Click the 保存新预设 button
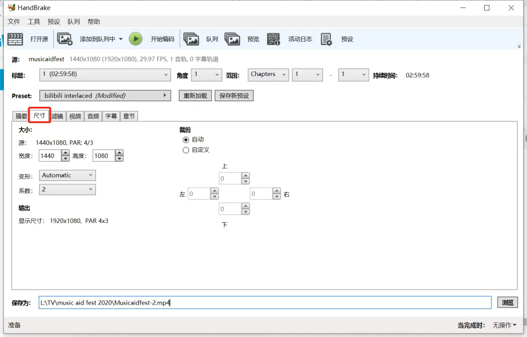This screenshot has height=337, width=527. pyautogui.click(x=234, y=96)
